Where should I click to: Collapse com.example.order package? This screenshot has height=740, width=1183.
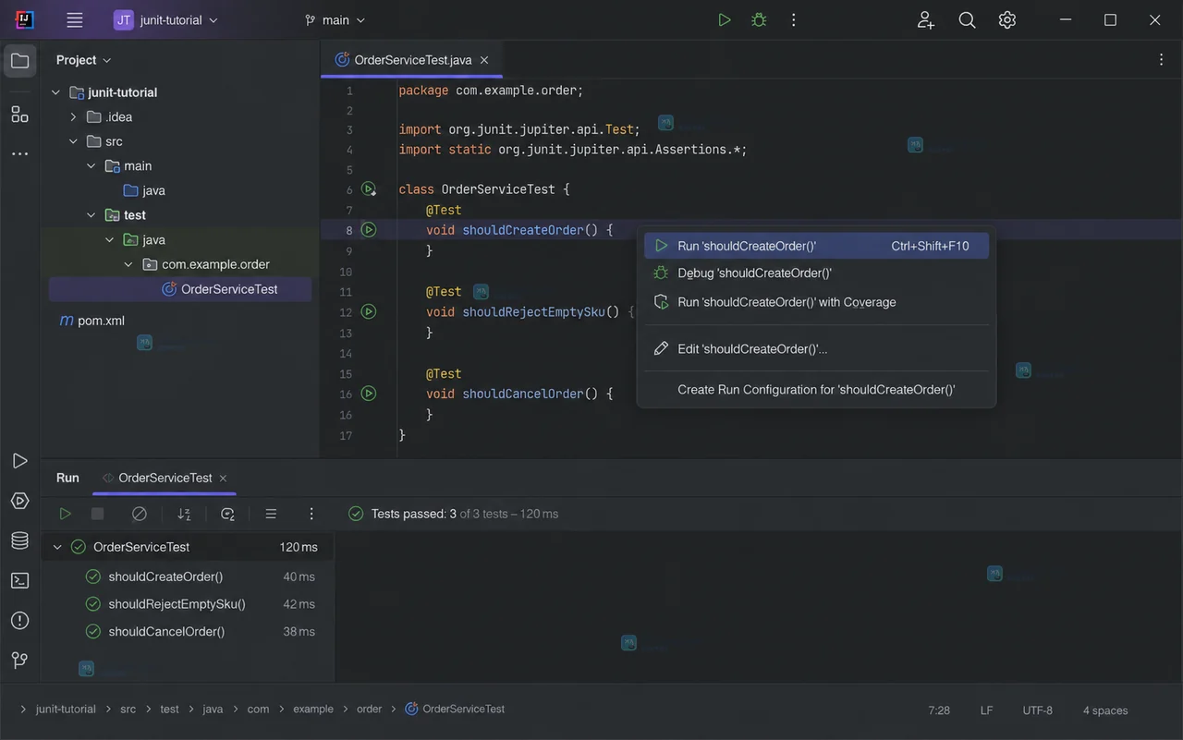[128, 264]
